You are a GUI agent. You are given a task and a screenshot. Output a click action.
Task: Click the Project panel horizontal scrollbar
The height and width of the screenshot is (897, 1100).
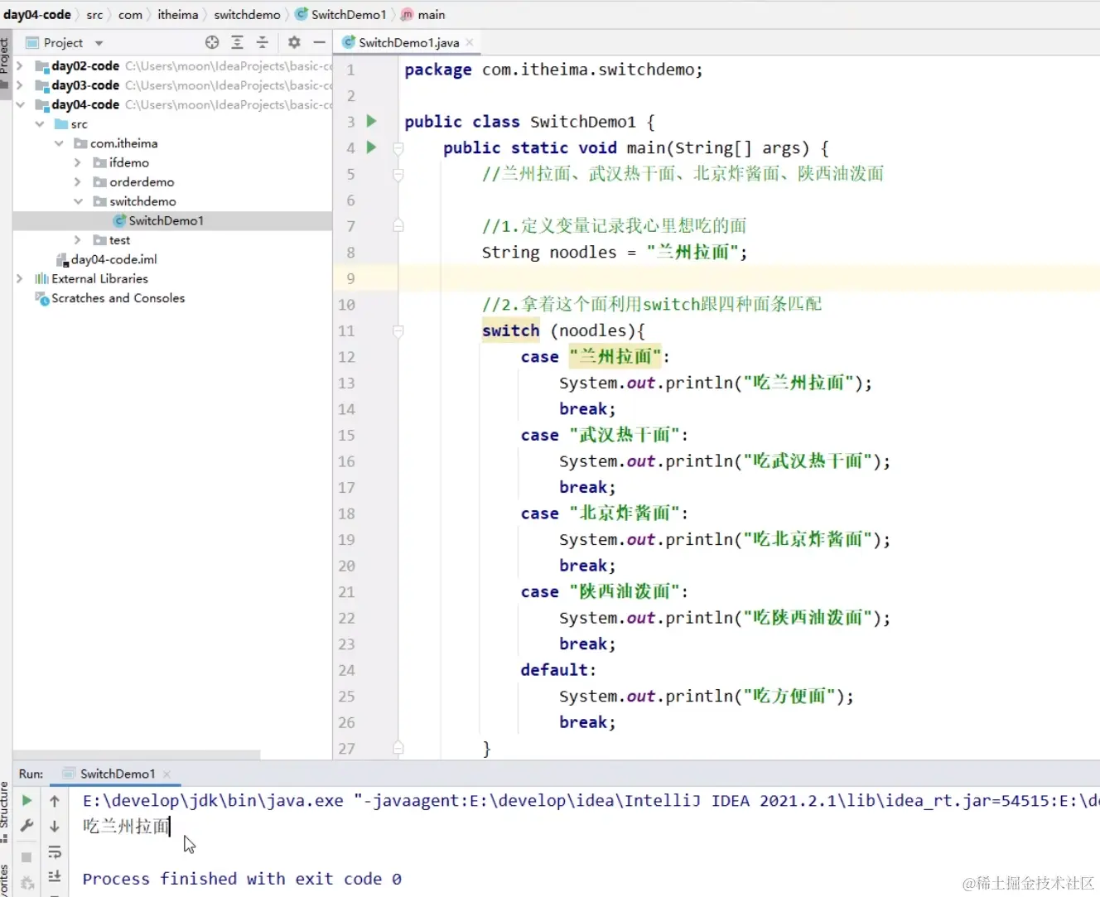pos(137,755)
